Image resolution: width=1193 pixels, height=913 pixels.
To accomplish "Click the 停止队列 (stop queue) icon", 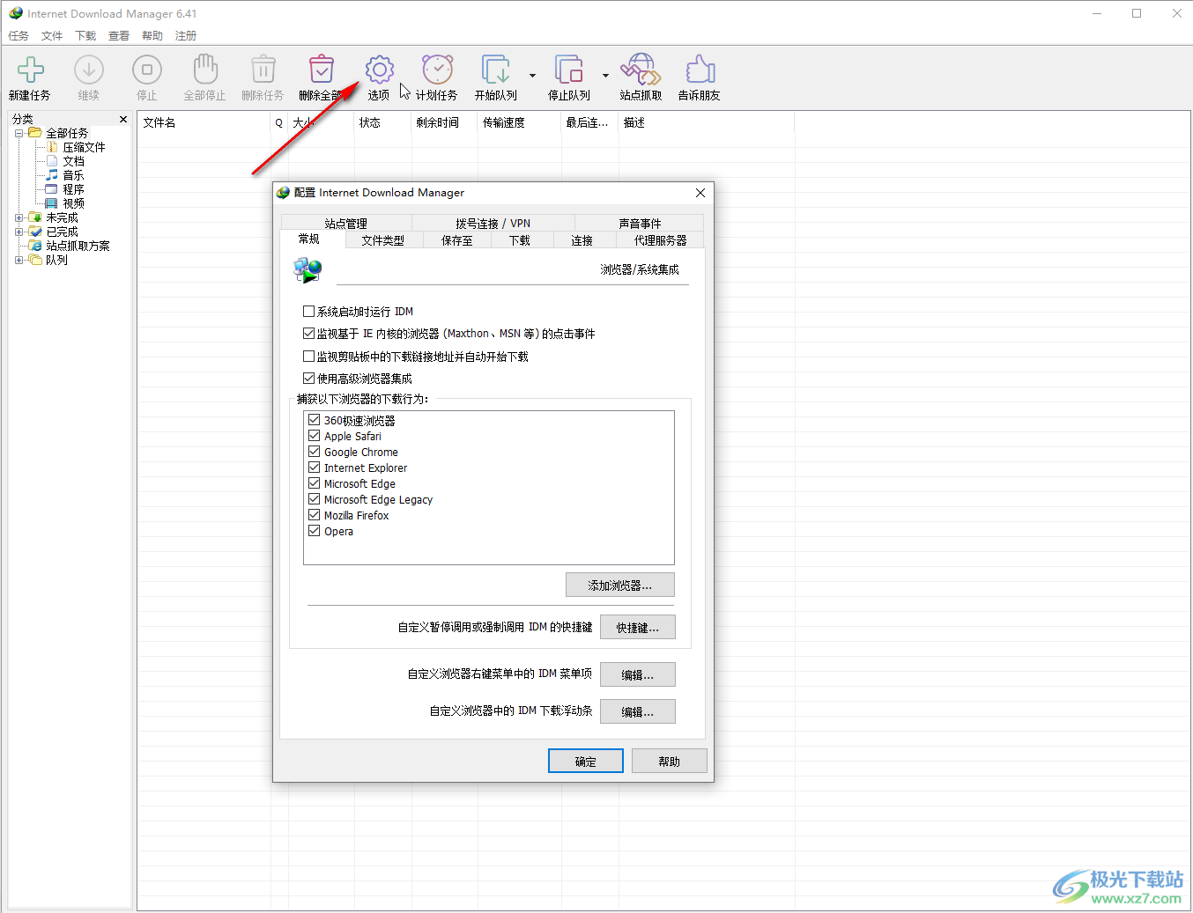I will [568, 70].
